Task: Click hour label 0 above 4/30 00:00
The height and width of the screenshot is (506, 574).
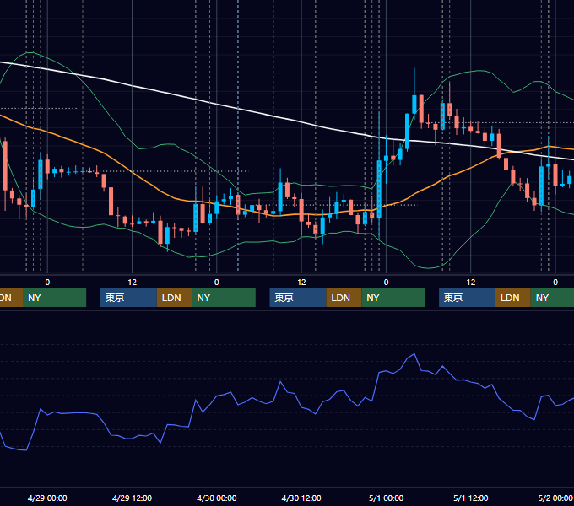Action: click(217, 283)
